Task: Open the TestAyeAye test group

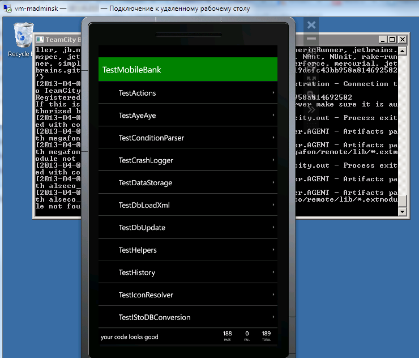Action: (x=188, y=115)
